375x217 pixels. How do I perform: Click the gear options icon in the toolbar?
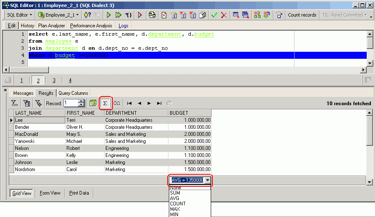[267, 15]
